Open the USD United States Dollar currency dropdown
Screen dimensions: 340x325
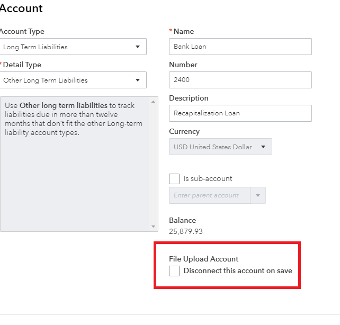click(220, 147)
